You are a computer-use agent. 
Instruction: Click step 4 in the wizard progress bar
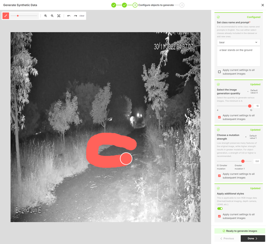click(182, 5)
